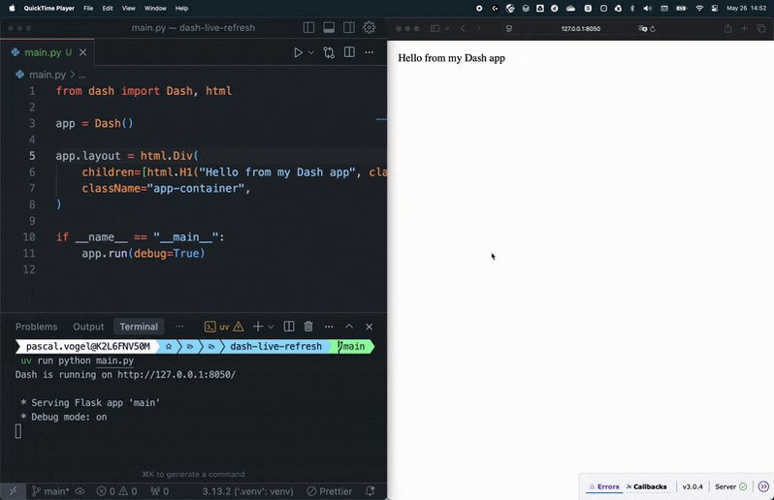Open notifications bell in status bar
Image resolution: width=774 pixels, height=500 pixels.
point(370,491)
